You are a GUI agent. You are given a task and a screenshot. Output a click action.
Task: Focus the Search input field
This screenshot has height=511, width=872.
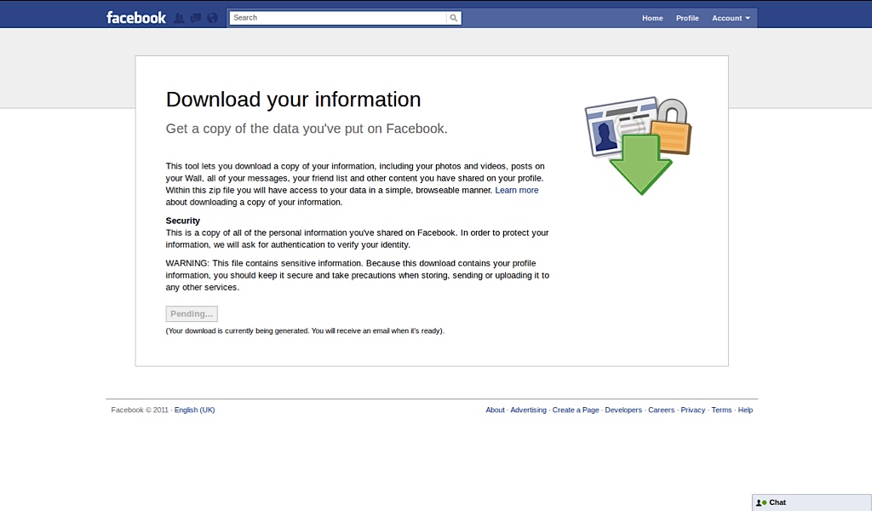(x=338, y=18)
